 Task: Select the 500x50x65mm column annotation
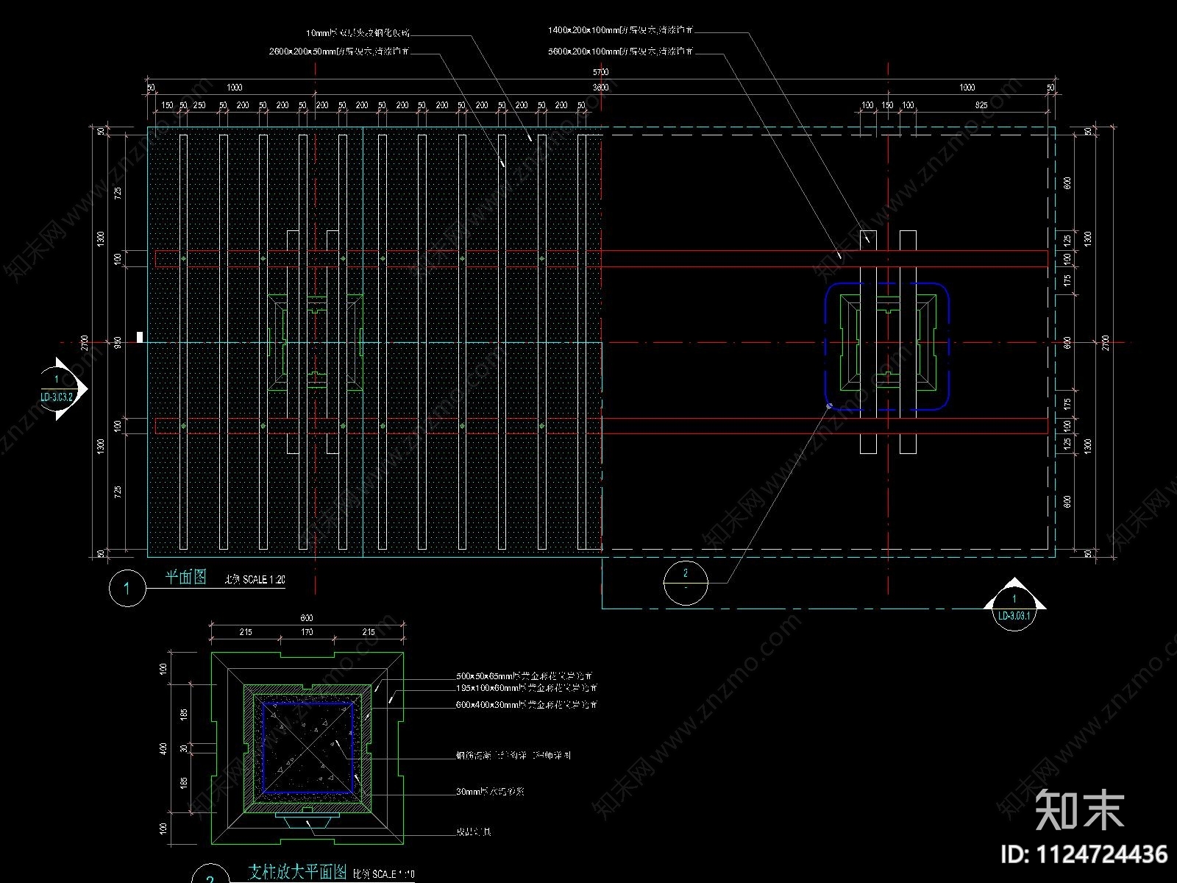(x=525, y=675)
